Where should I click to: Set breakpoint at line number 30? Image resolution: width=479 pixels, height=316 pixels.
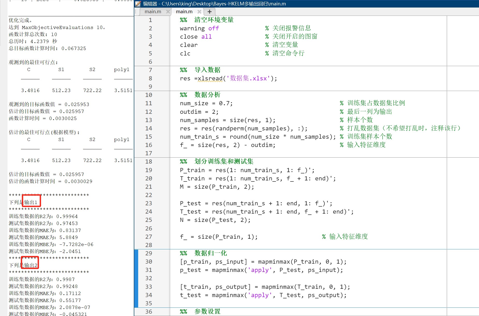pos(149,262)
